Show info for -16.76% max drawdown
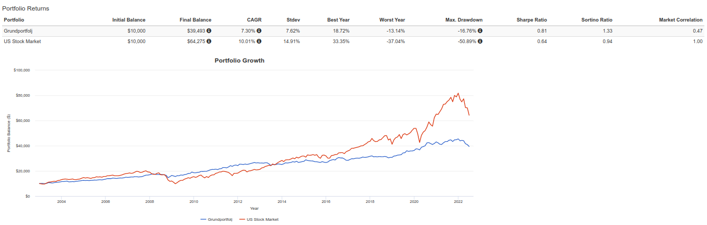 [x=480, y=30]
